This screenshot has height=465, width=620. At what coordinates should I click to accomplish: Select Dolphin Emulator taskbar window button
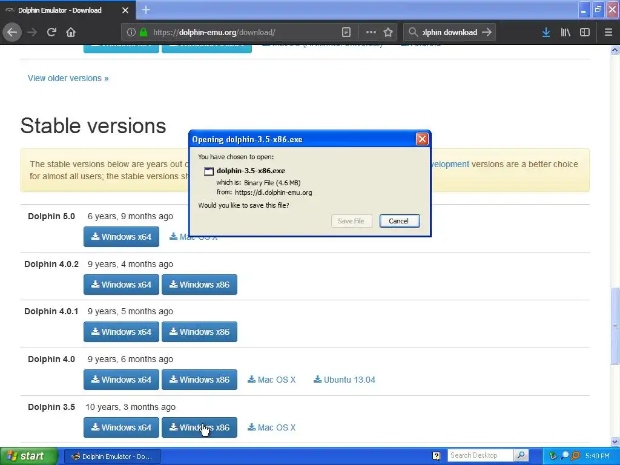click(112, 457)
